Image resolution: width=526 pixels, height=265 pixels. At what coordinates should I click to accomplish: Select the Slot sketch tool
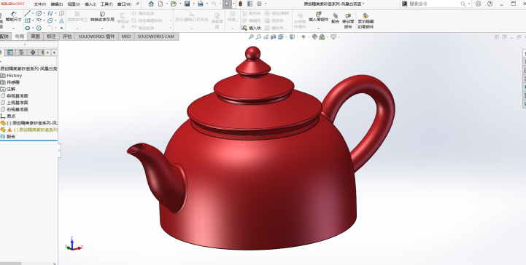[x=28, y=28]
